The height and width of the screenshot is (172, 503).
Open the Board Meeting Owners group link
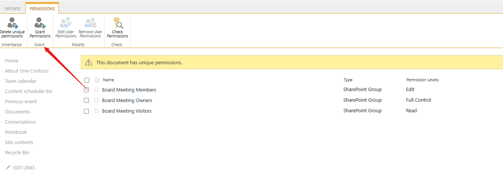pos(127,101)
